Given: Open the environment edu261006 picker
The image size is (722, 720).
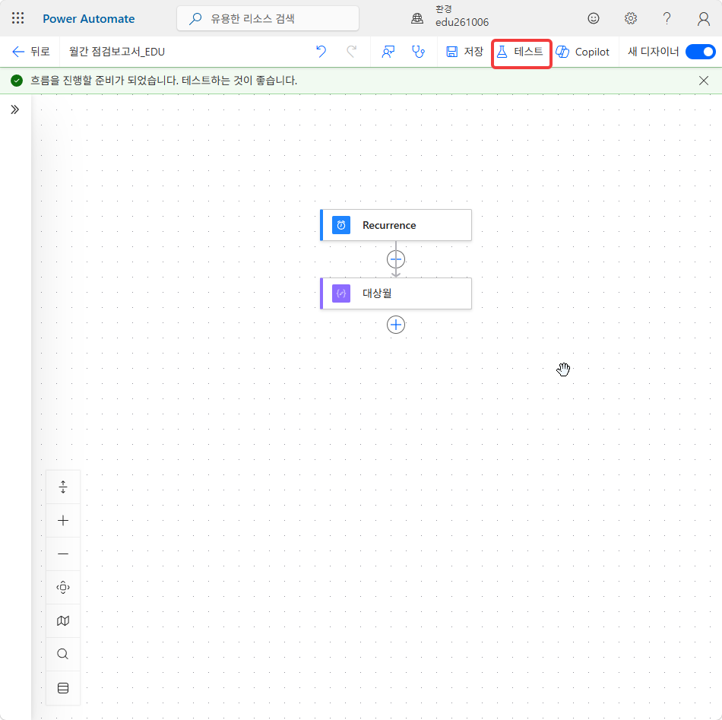Looking at the screenshot, I should click(450, 17).
